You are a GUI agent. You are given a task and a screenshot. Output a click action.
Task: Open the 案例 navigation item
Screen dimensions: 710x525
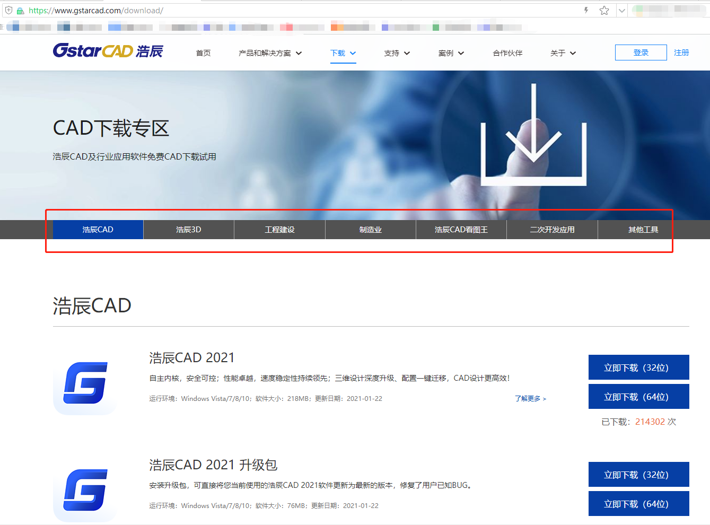tap(446, 53)
